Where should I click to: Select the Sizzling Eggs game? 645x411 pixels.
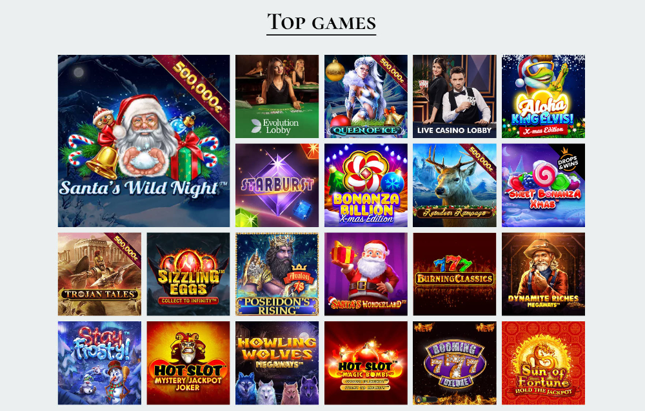pos(188,274)
